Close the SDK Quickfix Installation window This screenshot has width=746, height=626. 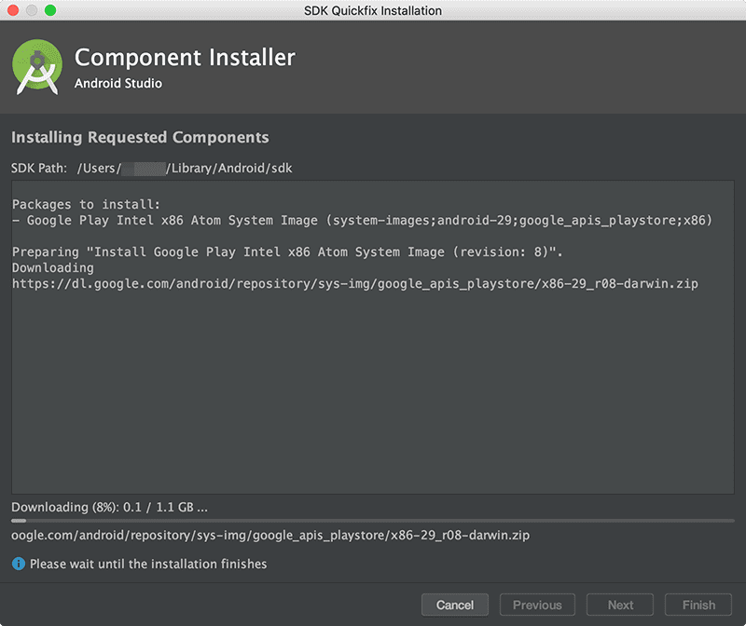point(13,10)
